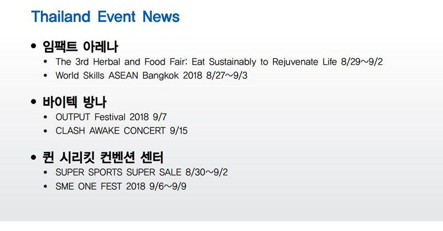
Task: Click CLASH AWAKE CONCERT entry
Action: 121,131
